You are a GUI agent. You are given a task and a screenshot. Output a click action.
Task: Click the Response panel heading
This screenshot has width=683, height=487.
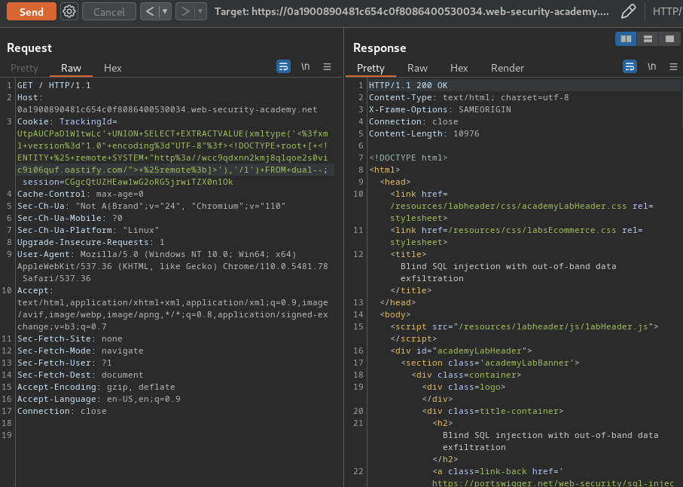coord(380,48)
